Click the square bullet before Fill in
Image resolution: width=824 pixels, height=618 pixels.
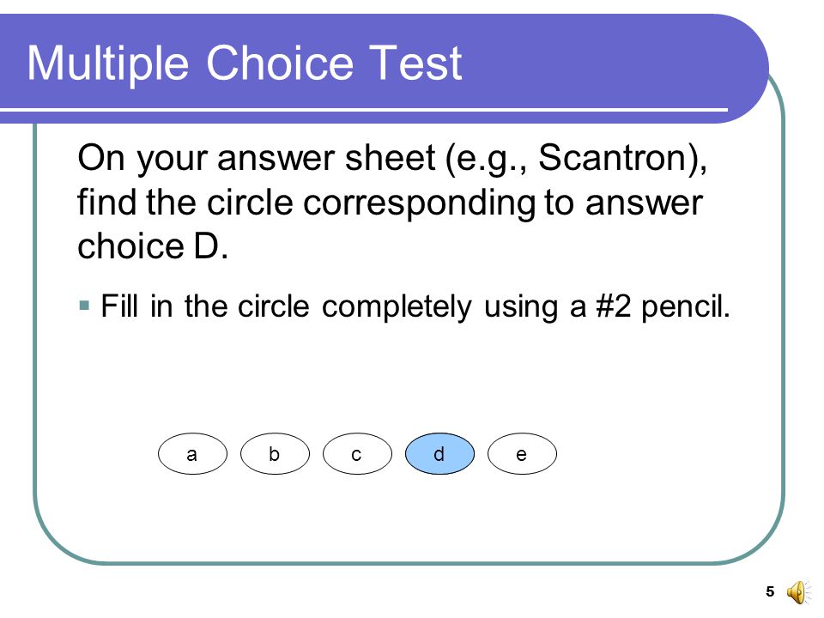click(84, 306)
